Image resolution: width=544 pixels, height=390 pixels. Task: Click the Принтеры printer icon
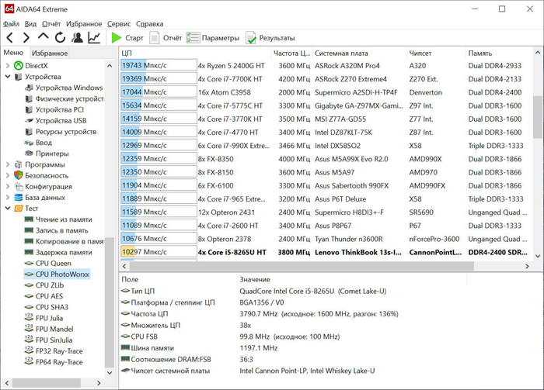tap(30, 154)
